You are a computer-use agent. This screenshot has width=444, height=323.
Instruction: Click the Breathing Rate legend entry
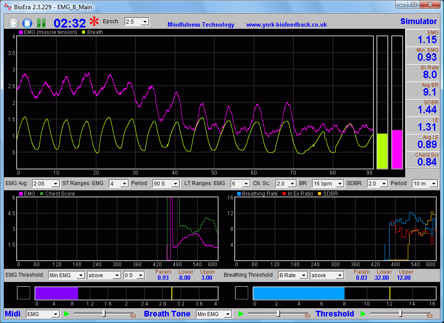[257, 194]
